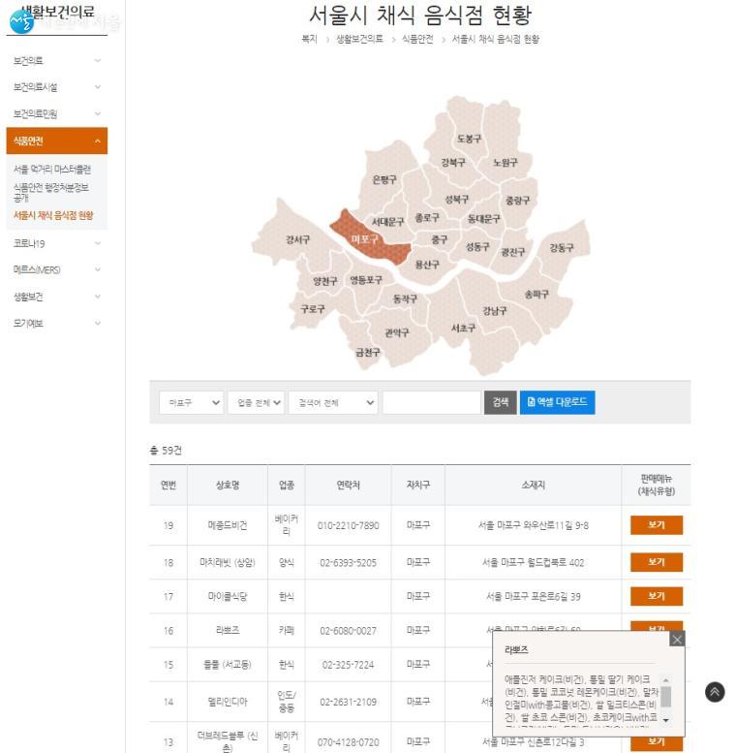Screen dimensions: 736x753
Task: Expand the 보건의료시설 sidebar menu
Action: pyautogui.click(x=56, y=87)
